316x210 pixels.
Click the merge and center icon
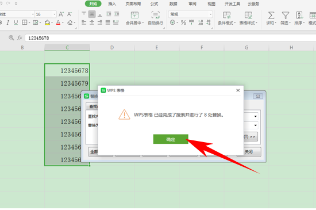(x=134, y=15)
